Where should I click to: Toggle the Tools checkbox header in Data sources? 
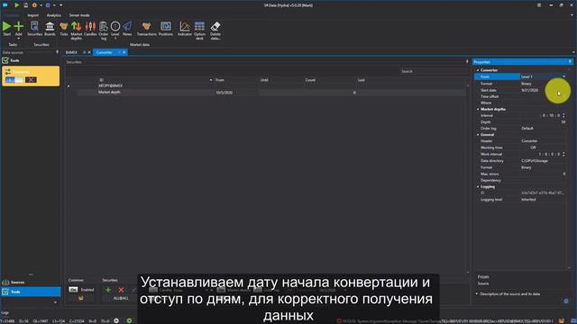5,60
